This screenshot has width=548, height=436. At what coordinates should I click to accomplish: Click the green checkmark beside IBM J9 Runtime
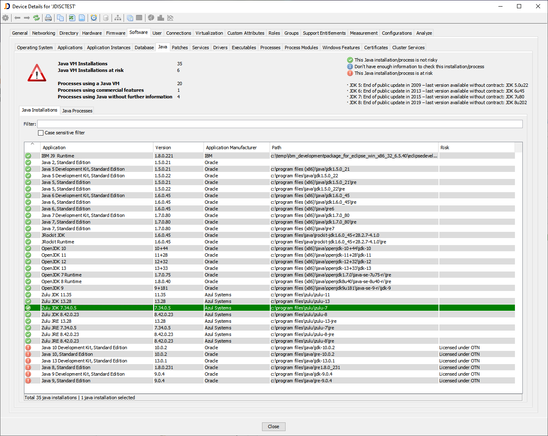click(28, 155)
